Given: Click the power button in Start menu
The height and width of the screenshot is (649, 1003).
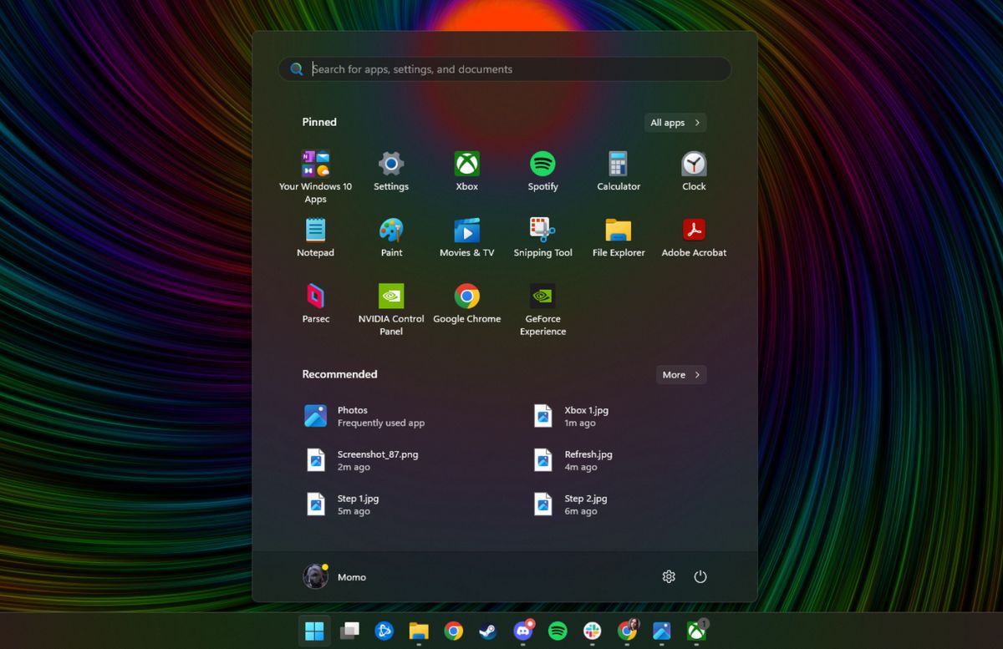Looking at the screenshot, I should point(700,576).
